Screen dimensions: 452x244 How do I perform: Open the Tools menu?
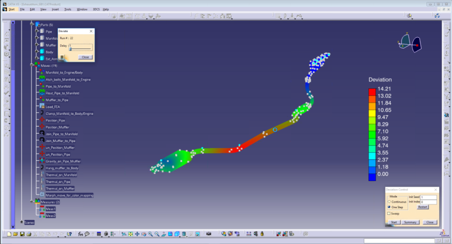pos(67,9)
